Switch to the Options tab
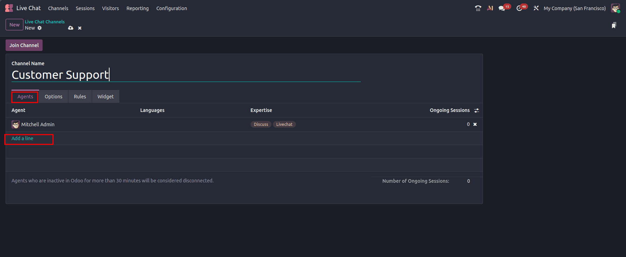Screen dimensions: 626x257 pos(53,97)
